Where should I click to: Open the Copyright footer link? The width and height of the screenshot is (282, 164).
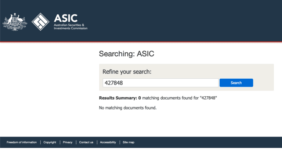[50, 142]
